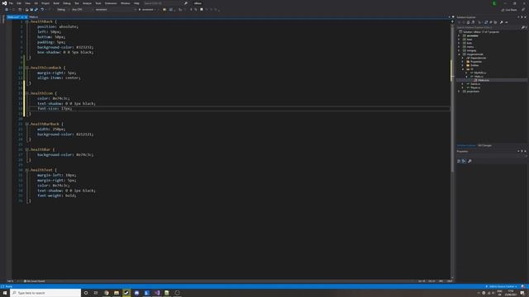Image resolution: width=529 pixels, height=297 pixels.
Task: Open the Windows Start menu
Action: [5, 293]
